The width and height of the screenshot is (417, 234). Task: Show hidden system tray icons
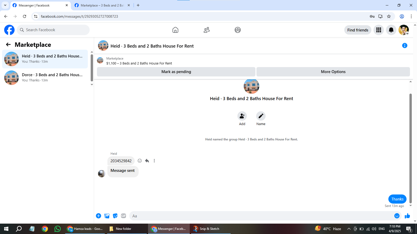click(x=349, y=229)
